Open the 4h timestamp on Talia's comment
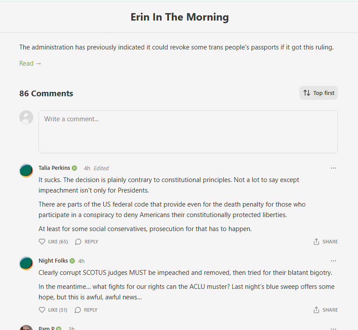Image resolution: width=358 pixels, height=330 pixels. (87, 168)
